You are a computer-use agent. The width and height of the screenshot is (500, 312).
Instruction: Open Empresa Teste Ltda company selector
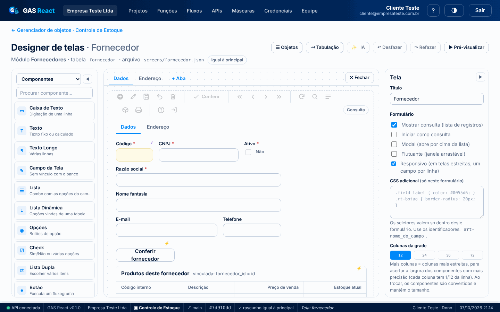(90, 11)
